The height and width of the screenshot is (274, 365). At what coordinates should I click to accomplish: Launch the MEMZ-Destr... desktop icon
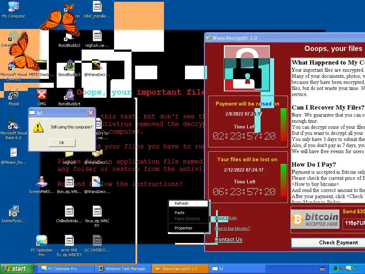41,68
